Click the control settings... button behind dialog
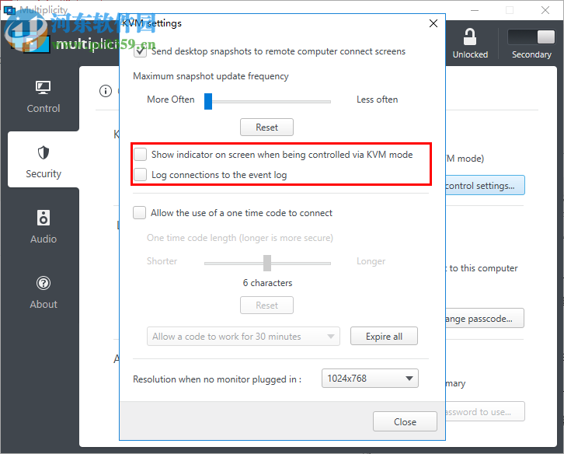This screenshot has height=454, width=564. pos(485,186)
